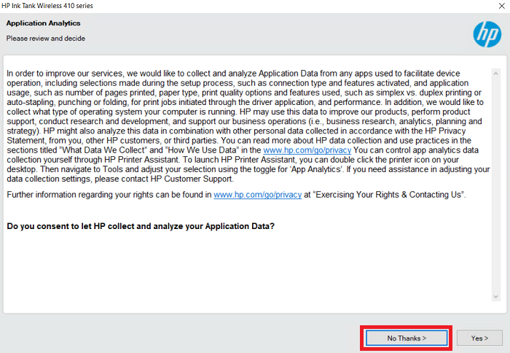
Task: Close the HP Ink Tank Wireless window
Action: point(501,6)
